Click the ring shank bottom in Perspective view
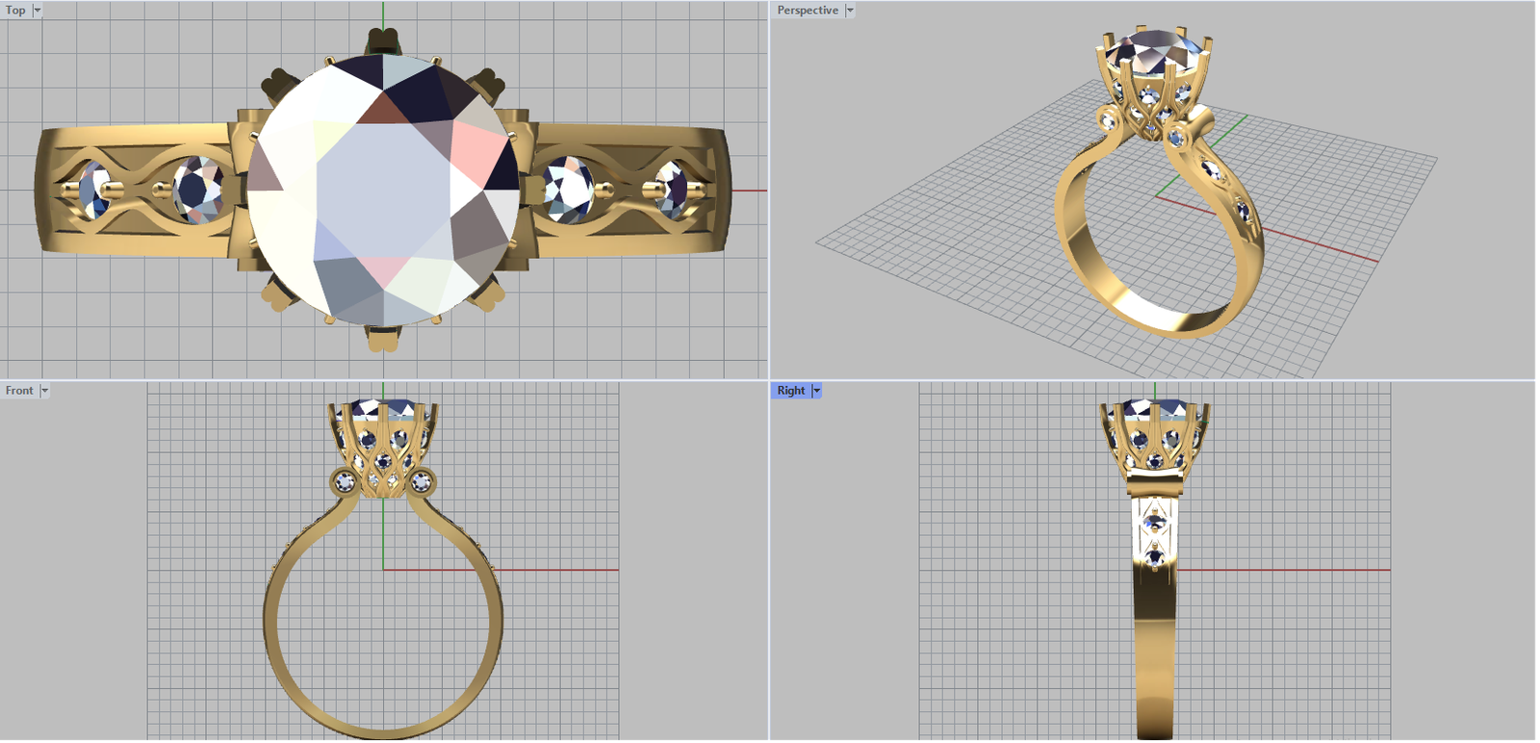1540x743 pixels. coord(1155,318)
